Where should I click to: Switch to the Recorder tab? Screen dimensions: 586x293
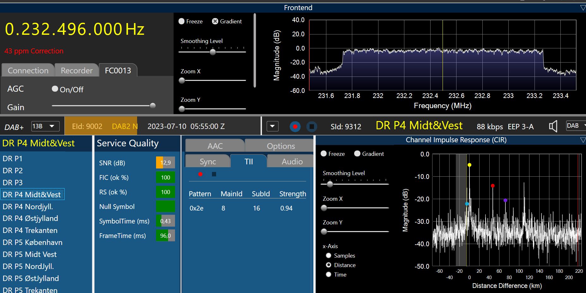click(x=77, y=70)
